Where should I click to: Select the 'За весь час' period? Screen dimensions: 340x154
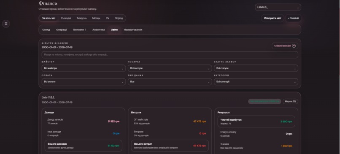point(49,18)
